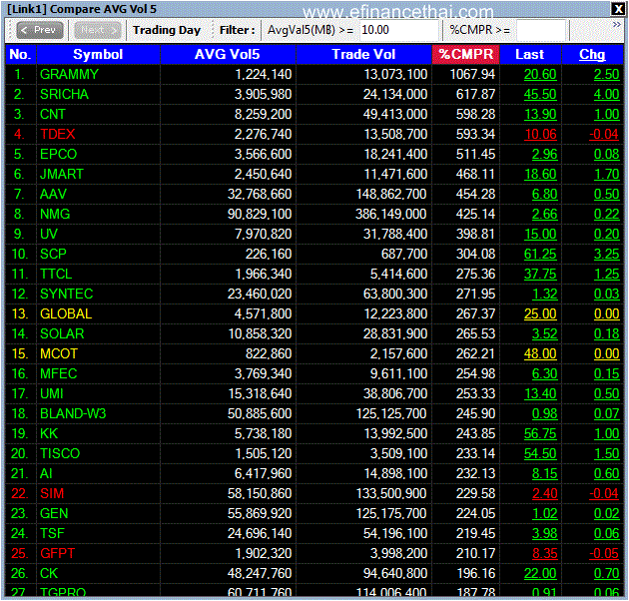The height and width of the screenshot is (601, 629).
Task: Select the SOLAR symbol
Action: coord(62,333)
